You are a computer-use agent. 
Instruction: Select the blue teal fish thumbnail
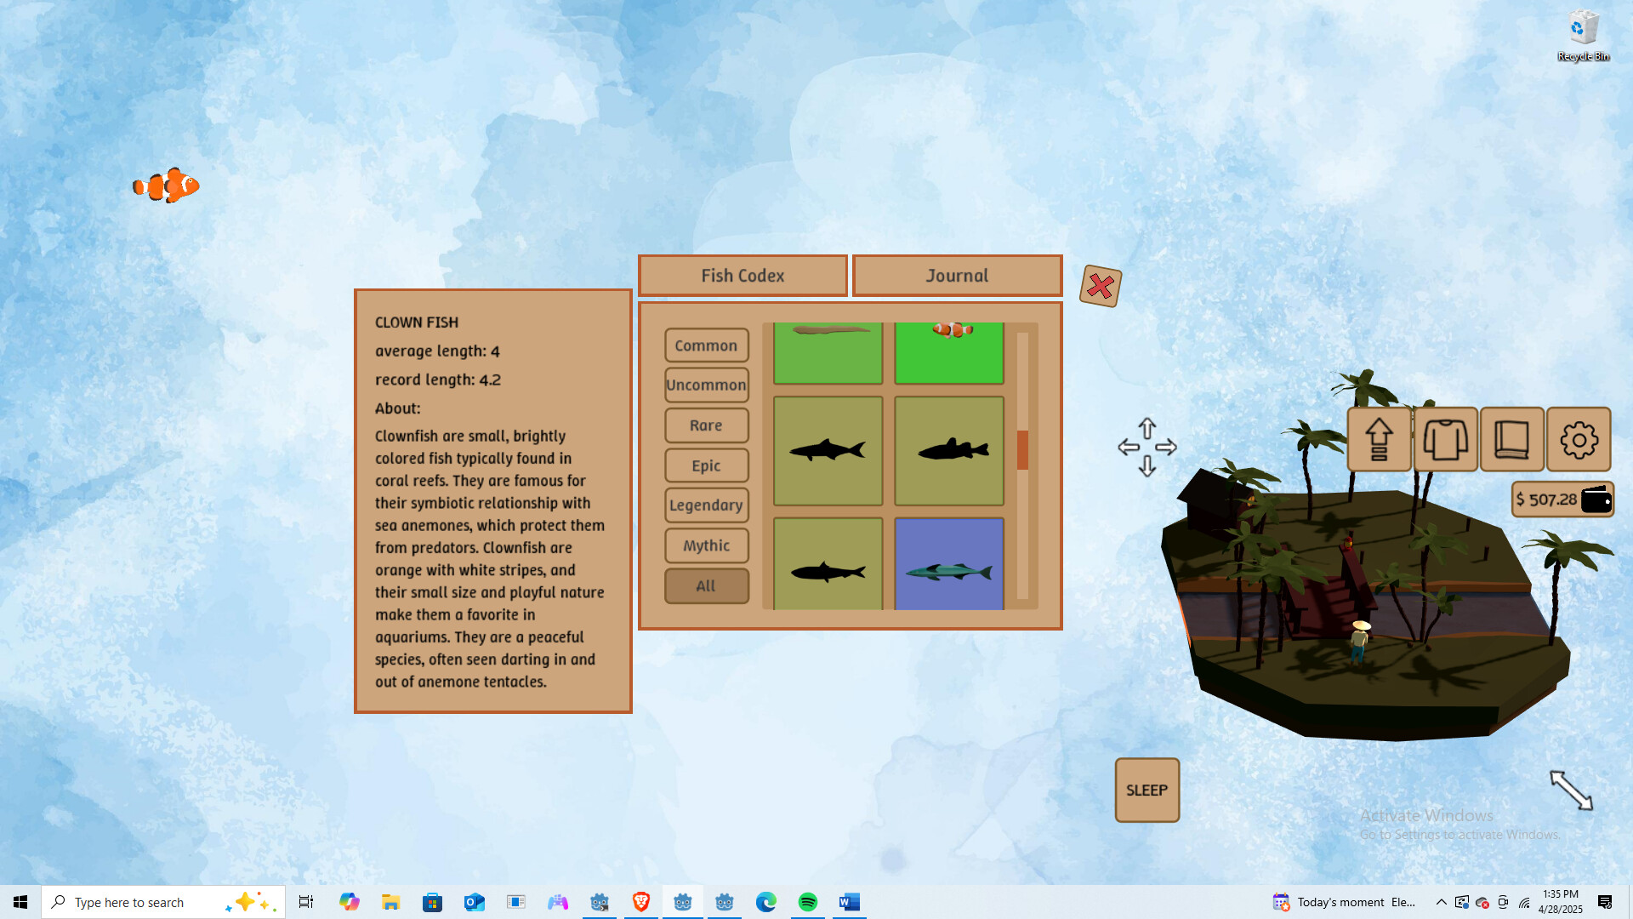tap(949, 564)
